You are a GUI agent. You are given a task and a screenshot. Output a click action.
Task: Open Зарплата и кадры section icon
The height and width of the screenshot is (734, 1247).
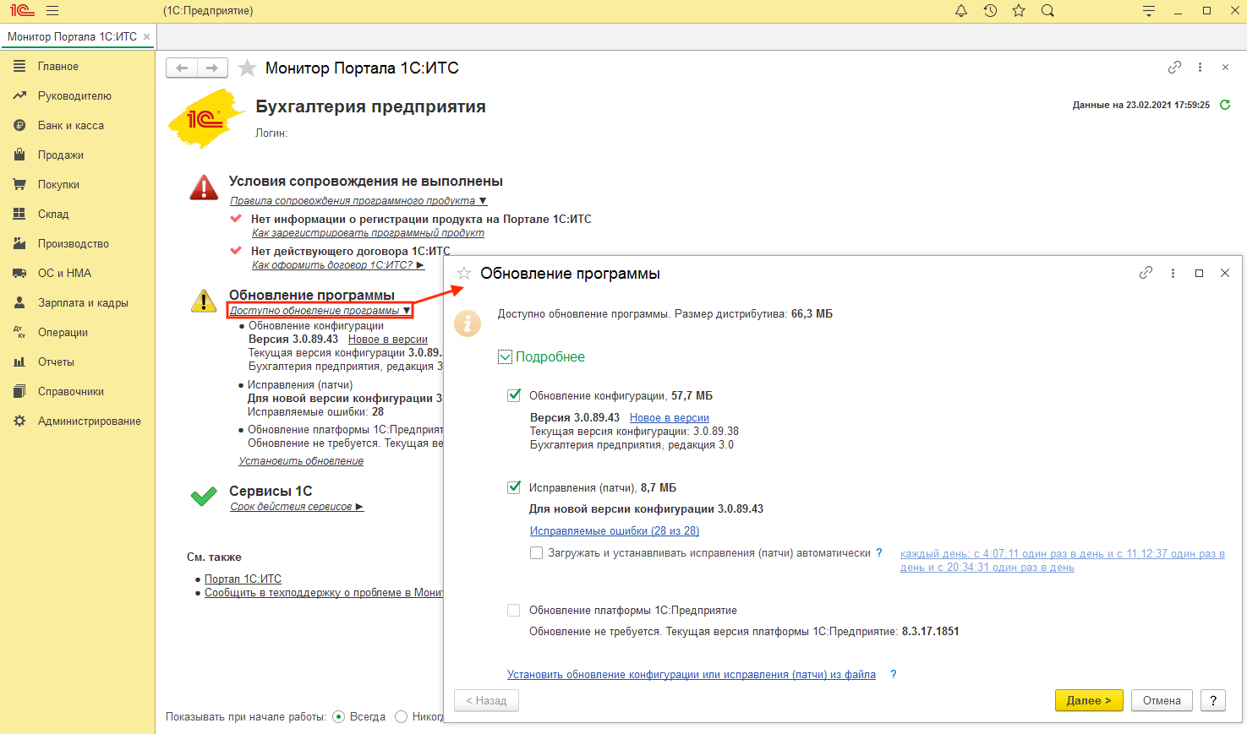tap(19, 302)
